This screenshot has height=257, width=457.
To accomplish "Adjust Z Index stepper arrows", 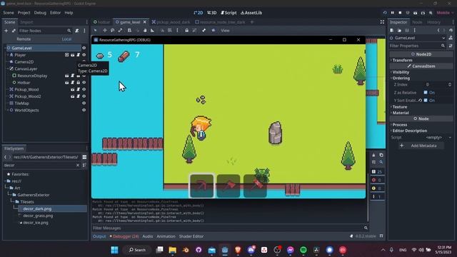I will click(x=450, y=84).
